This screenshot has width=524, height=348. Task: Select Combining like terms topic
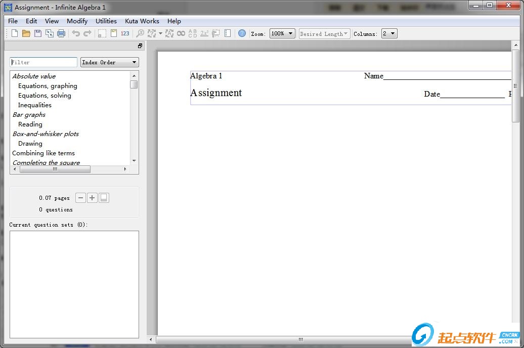[43, 153]
